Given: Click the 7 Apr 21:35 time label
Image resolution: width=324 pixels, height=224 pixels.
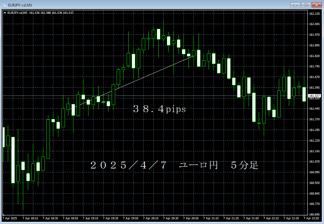Looking at the screenshot, I should [x=231, y=218].
